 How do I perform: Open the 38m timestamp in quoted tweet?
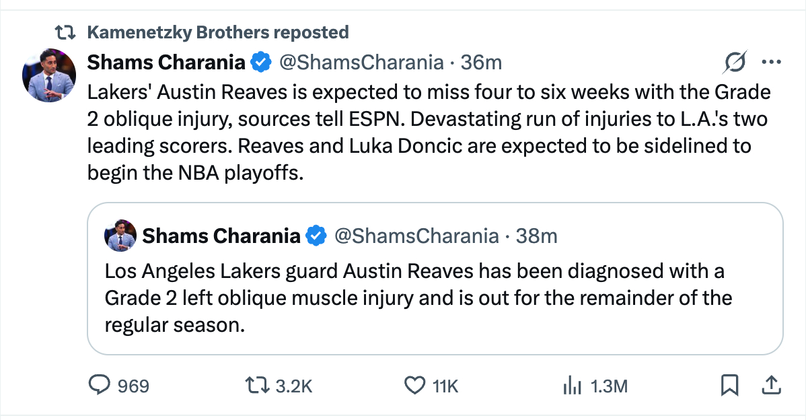pyautogui.click(x=536, y=236)
